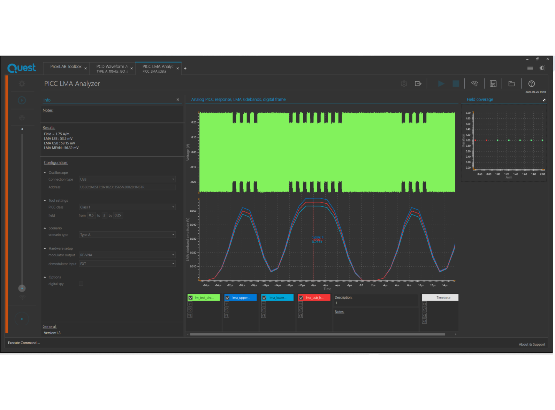Click the hamburger menu icon at the top right
The image size is (555, 410).
coord(530,68)
